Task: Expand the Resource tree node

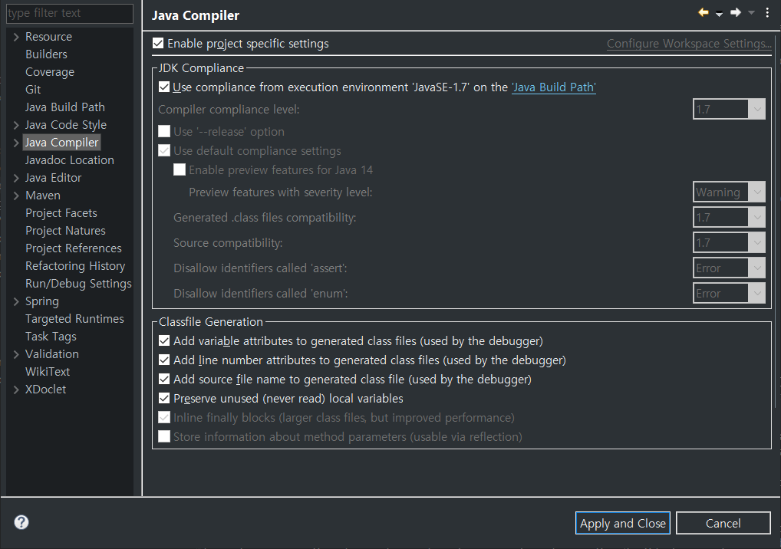Action: pos(16,37)
